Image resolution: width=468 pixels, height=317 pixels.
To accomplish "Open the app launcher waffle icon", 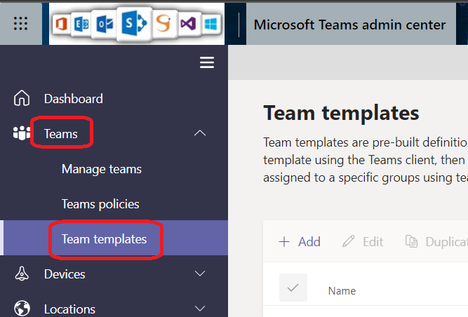I will tap(21, 24).
